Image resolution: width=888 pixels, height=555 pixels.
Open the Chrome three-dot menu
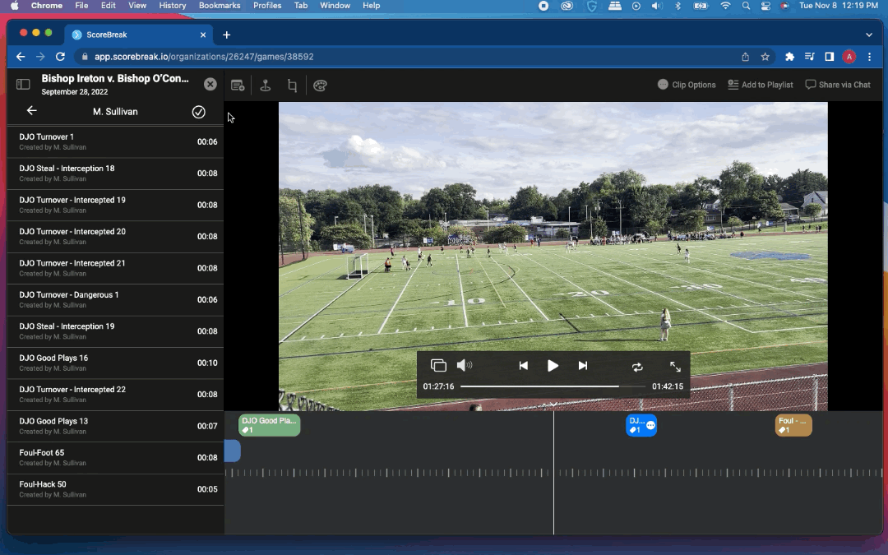point(869,57)
